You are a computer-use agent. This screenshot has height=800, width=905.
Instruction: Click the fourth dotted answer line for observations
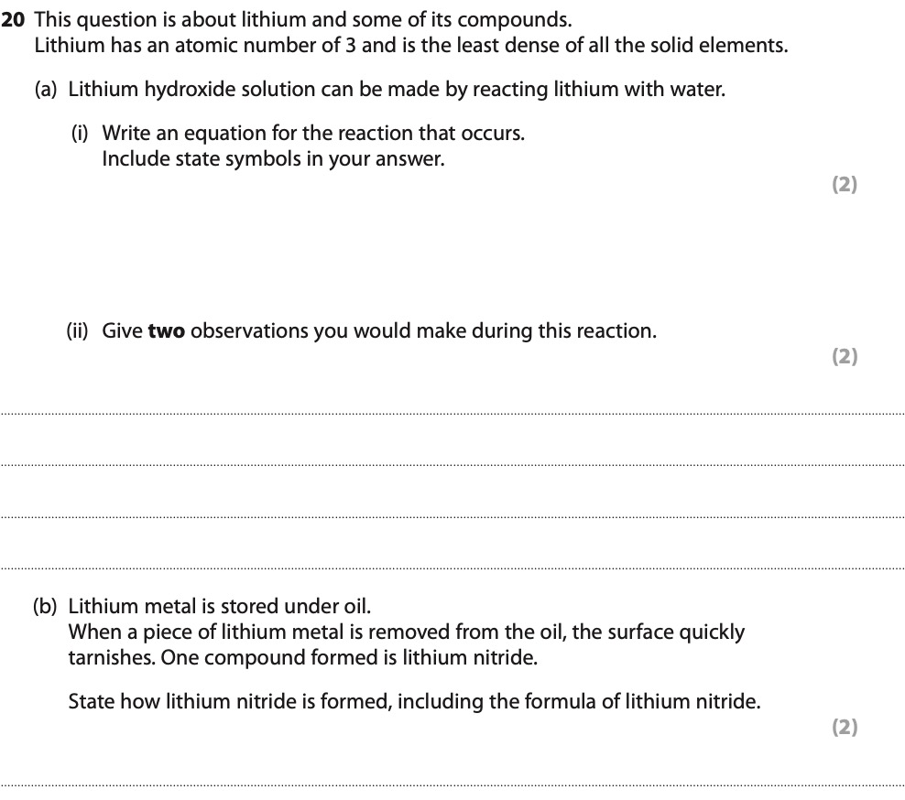[x=452, y=568]
